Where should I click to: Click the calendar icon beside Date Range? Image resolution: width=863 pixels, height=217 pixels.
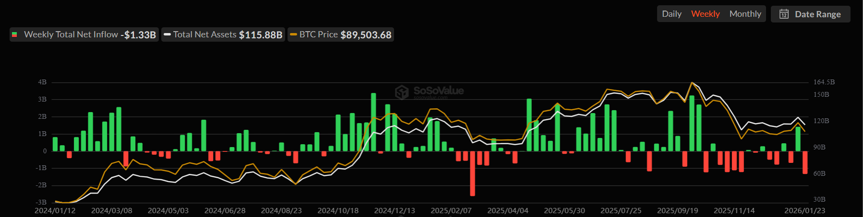(784, 14)
